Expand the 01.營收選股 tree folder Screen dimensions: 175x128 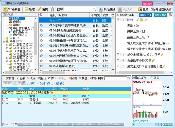click(x=7, y=45)
